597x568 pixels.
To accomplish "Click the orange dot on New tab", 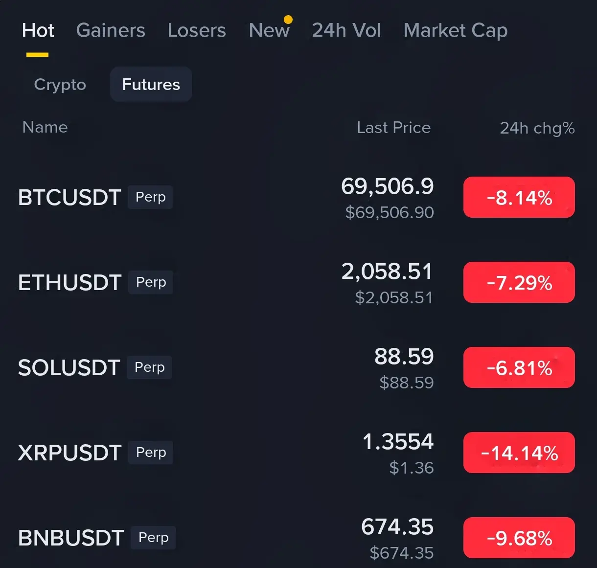I will tap(288, 20).
